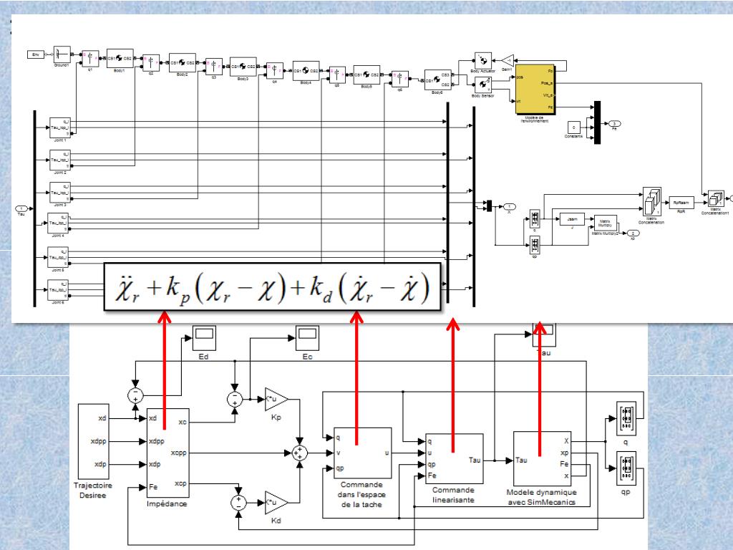The height and width of the screenshot is (550, 733).
Task: Open the Commande dans l'espace de la tache block
Action: (x=363, y=453)
